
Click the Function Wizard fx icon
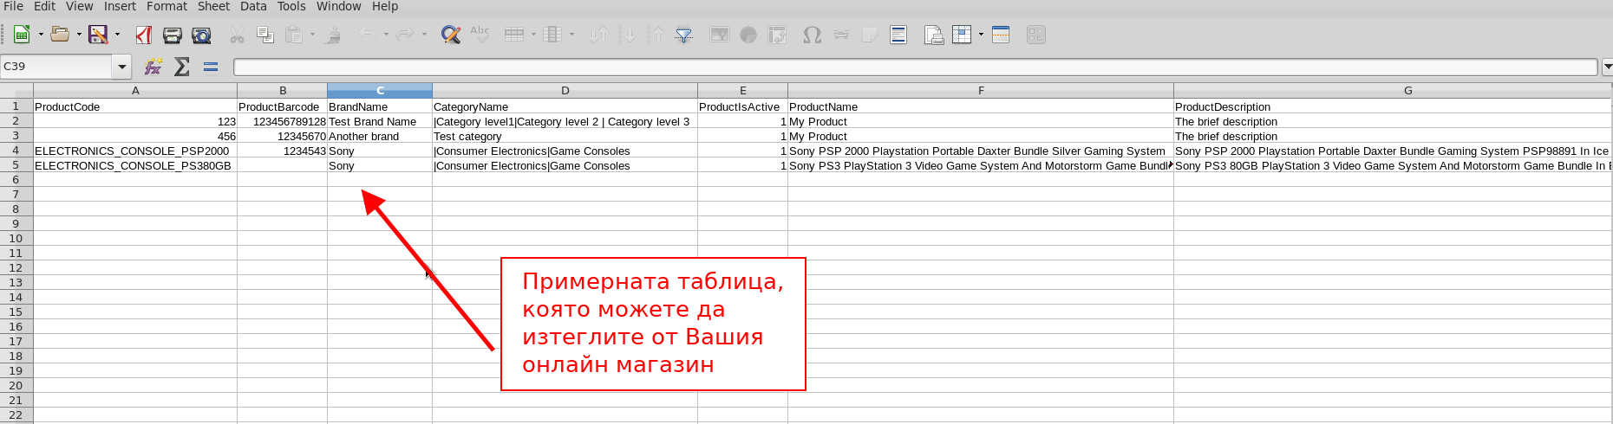tap(153, 67)
